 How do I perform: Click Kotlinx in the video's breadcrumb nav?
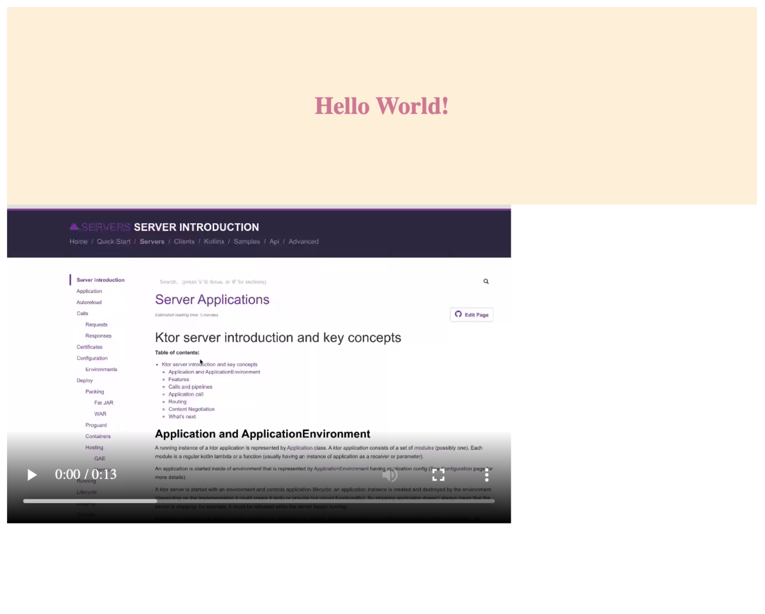click(214, 242)
